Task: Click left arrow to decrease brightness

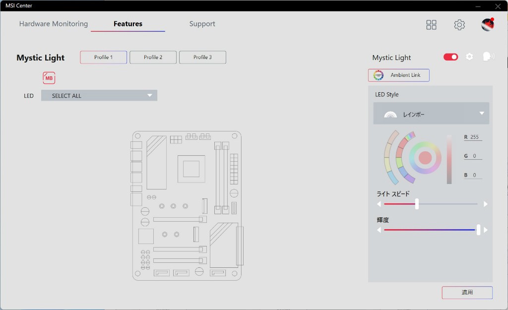Action: 379,230
